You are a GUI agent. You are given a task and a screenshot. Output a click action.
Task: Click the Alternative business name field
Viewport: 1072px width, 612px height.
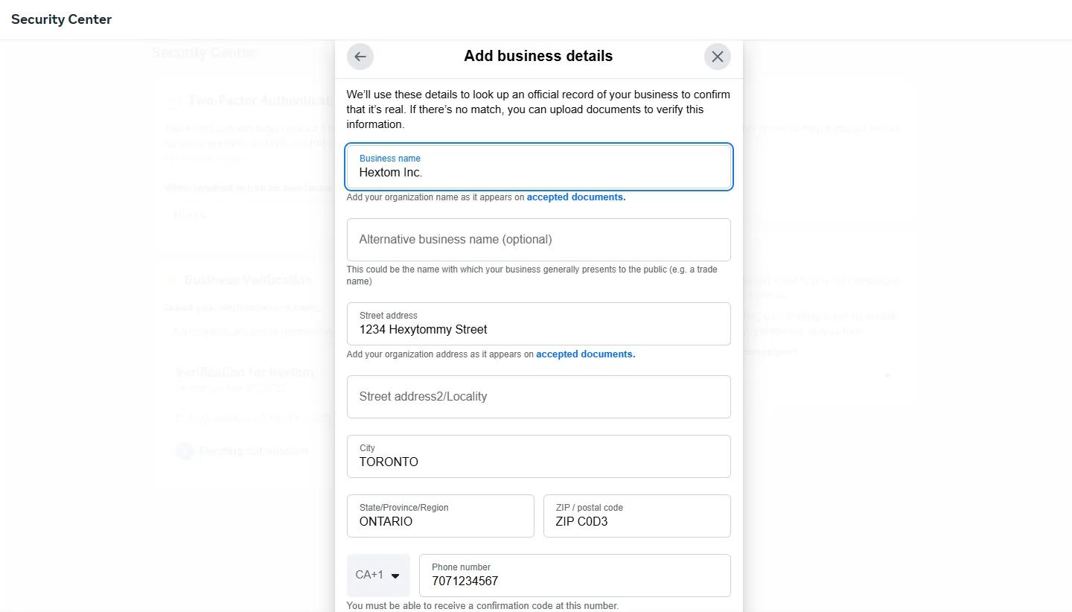(x=539, y=240)
